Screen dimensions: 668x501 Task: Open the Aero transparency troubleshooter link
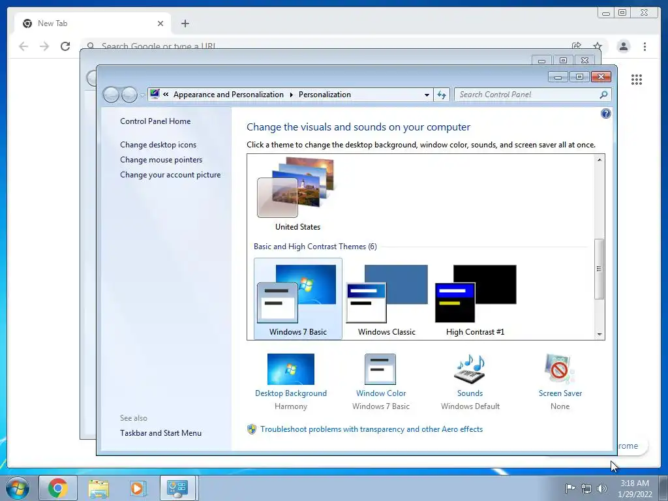pyautogui.click(x=371, y=429)
